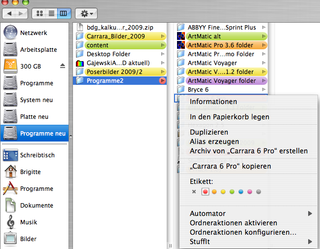Apply the orange Etikett label

click(x=214, y=192)
